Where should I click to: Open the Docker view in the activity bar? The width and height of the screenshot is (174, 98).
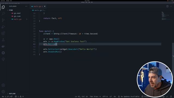(x=3, y=46)
